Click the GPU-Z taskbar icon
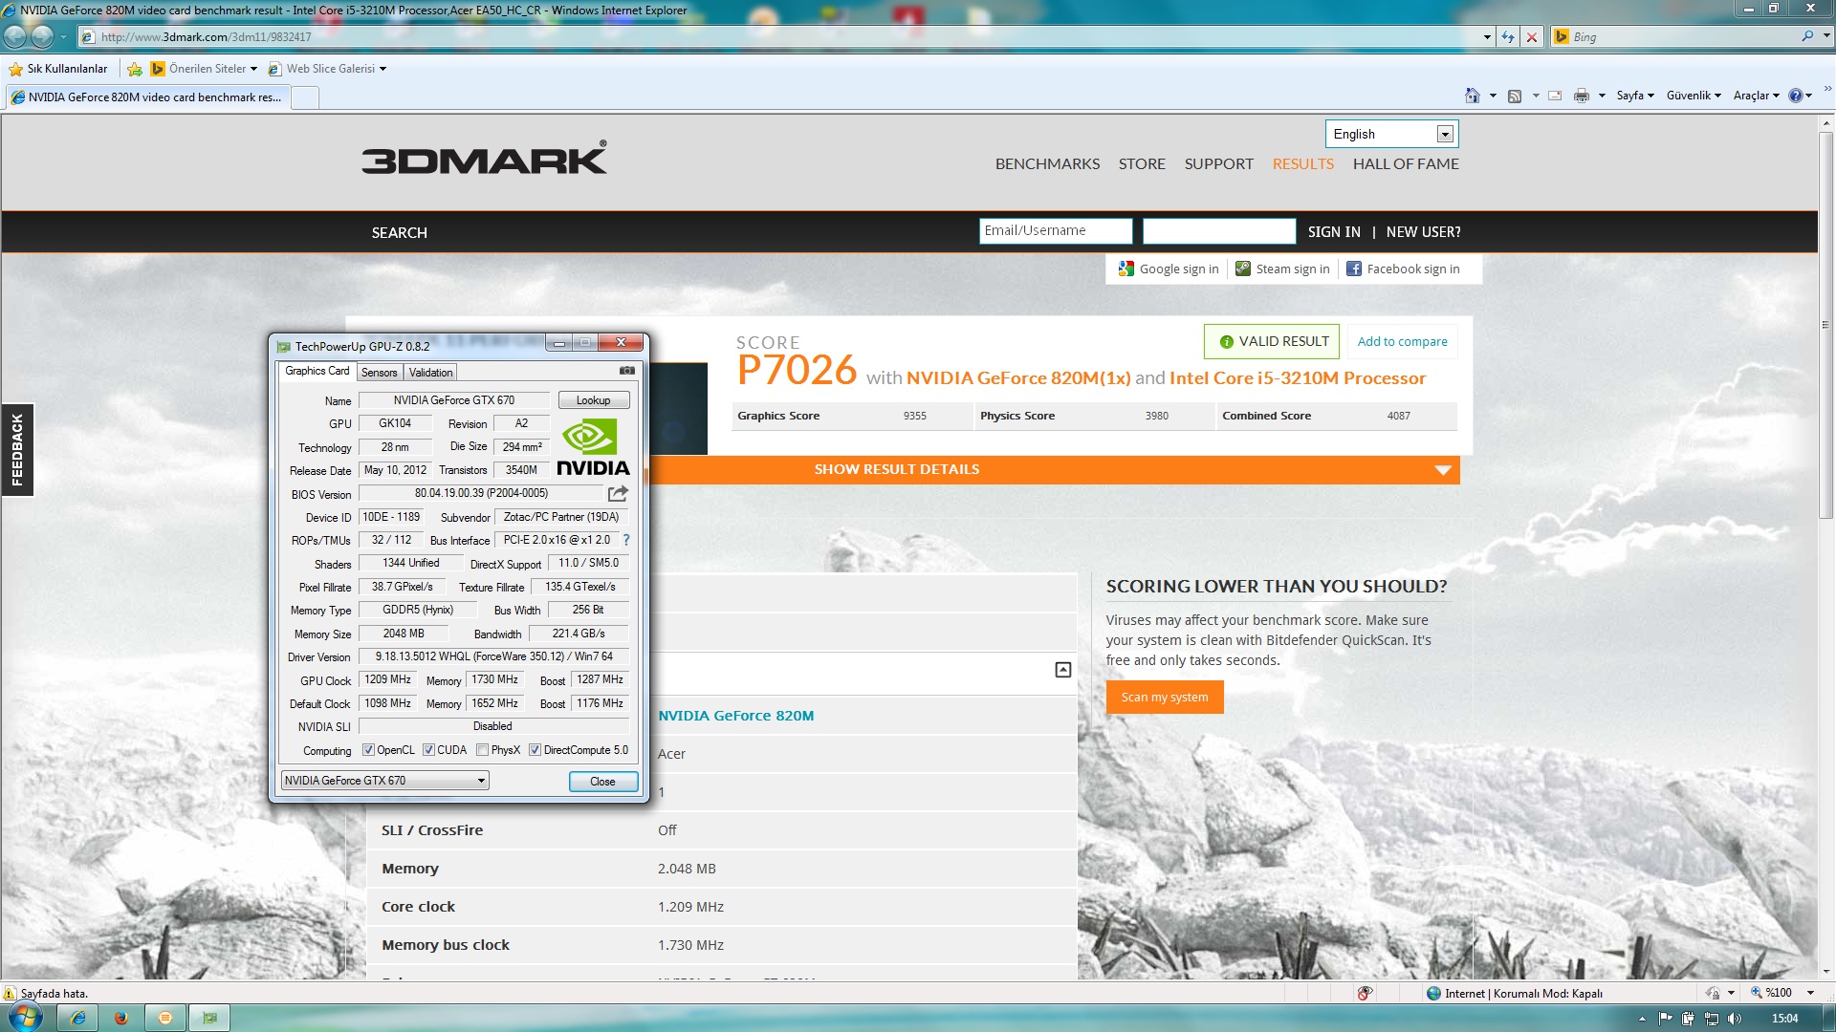This screenshot has width=1836, height=1032. coord(209,1018)
